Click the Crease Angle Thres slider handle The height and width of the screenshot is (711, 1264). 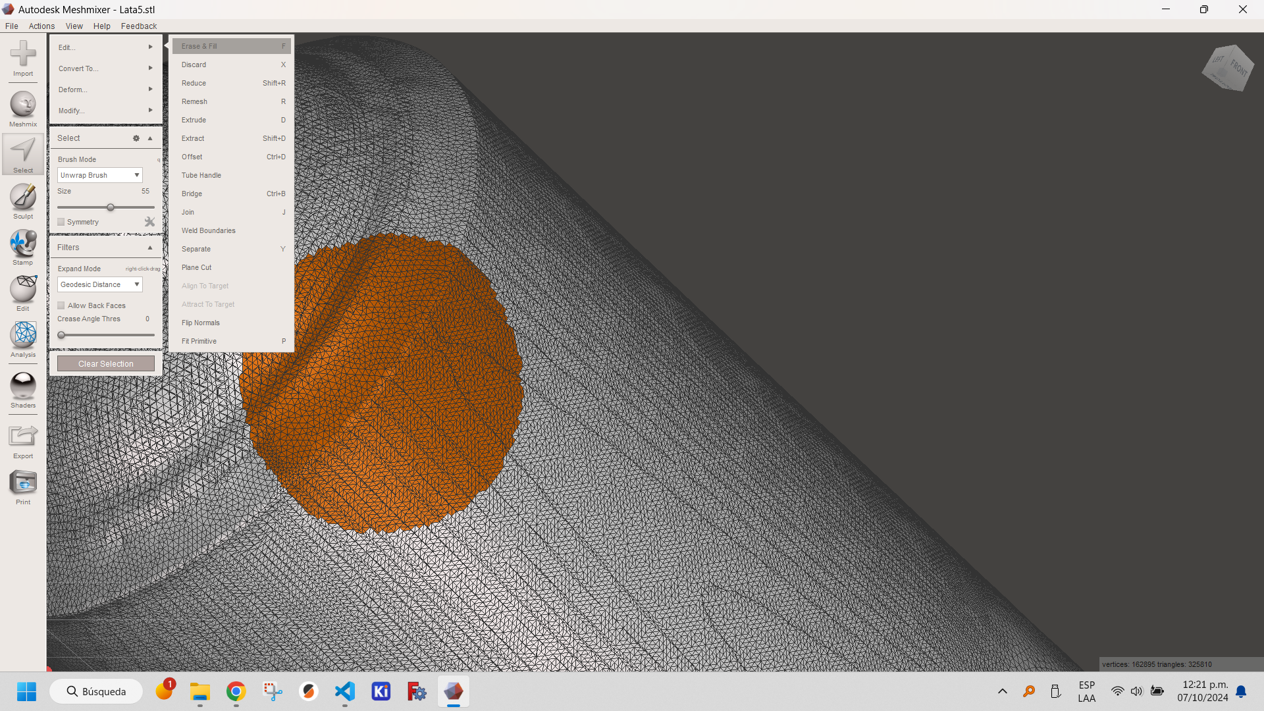click(61, 335)
